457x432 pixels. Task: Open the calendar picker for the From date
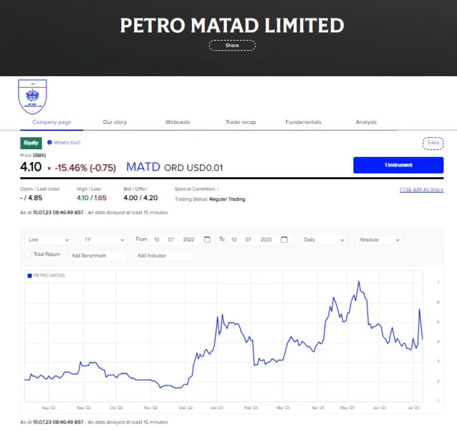click(x=207, y=239)
